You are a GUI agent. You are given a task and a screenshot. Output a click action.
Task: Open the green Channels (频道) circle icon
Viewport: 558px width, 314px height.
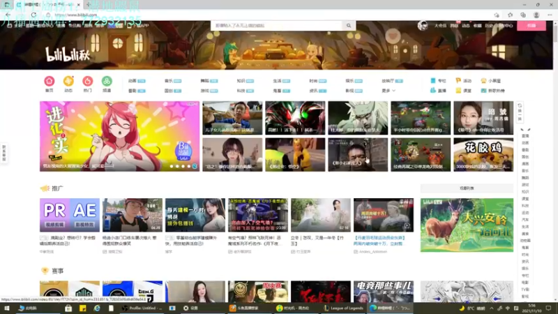(107, 81)
